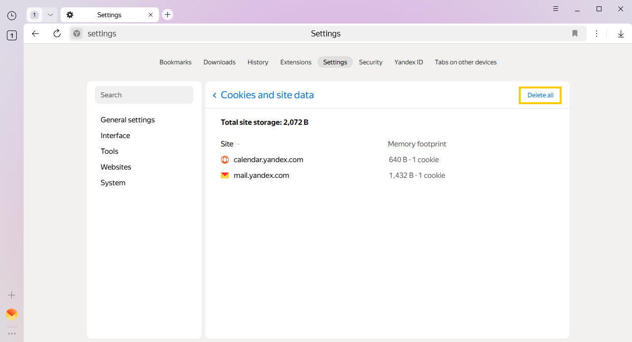Image resolution: width=632 pixels, height=342 pixels.
Task: Open the Yandex Mail icon in sidebar
Action: (12, 314)
